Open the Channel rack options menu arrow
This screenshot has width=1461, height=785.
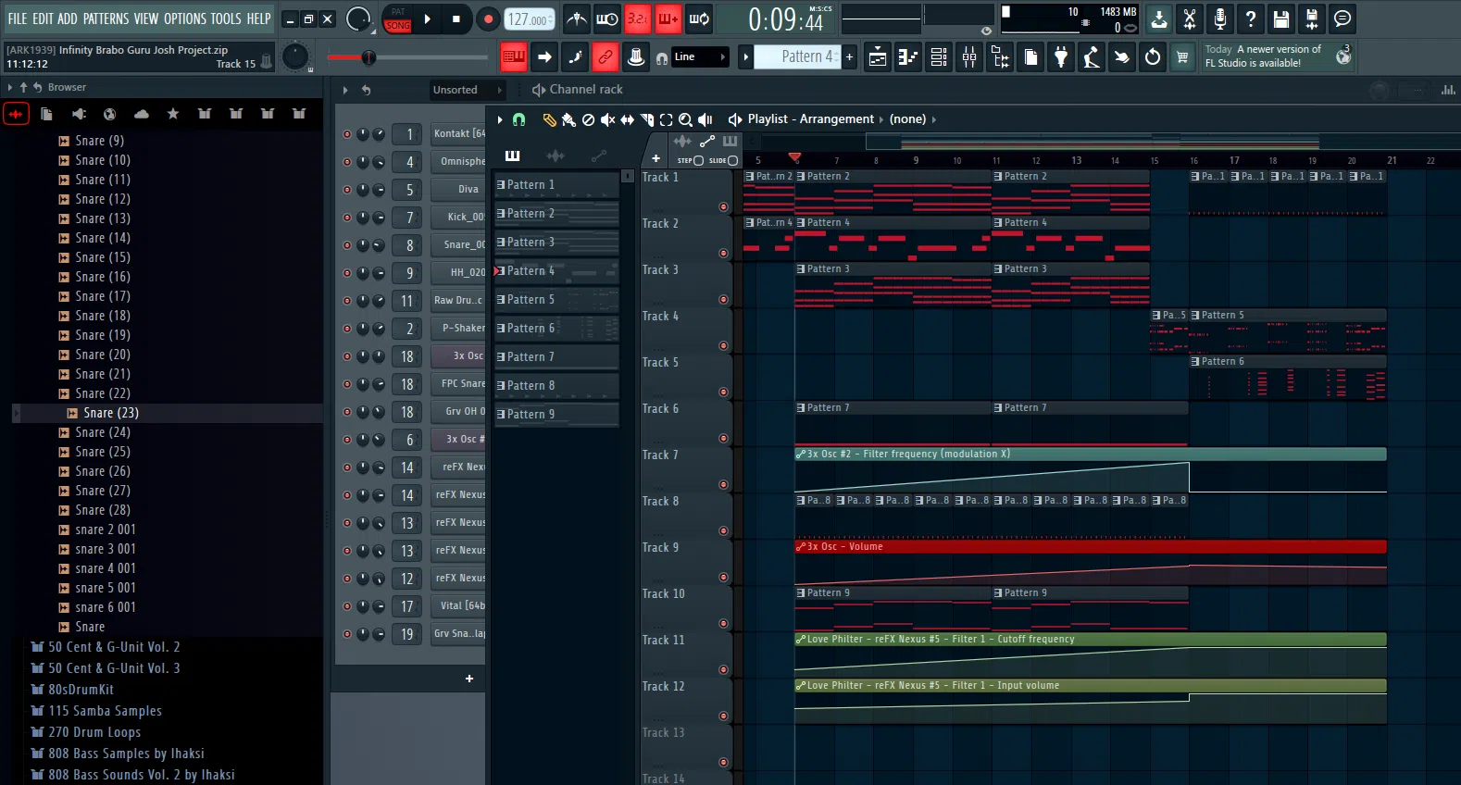tap(345, 90)
